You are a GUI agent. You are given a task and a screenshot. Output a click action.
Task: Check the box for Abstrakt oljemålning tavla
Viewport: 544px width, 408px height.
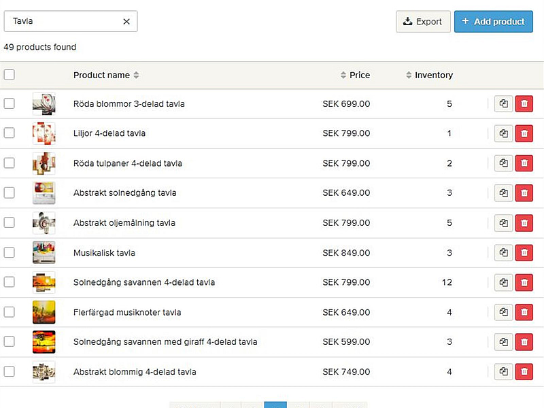[10, 222]
